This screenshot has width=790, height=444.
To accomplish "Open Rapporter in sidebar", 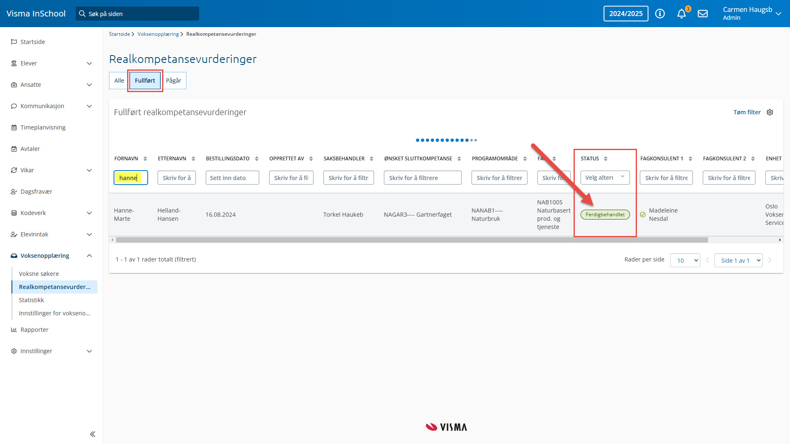I will tap(34, 330).
